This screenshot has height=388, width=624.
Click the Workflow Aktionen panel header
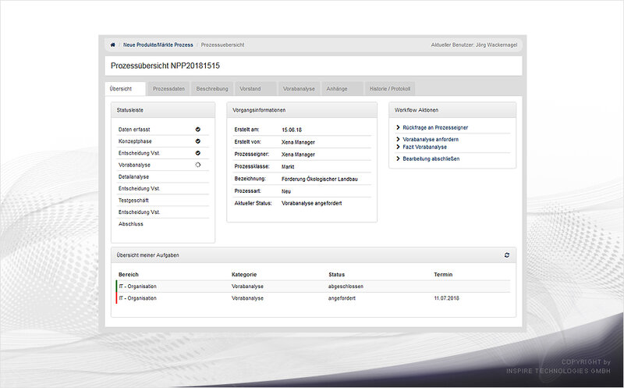click(452, 110)
